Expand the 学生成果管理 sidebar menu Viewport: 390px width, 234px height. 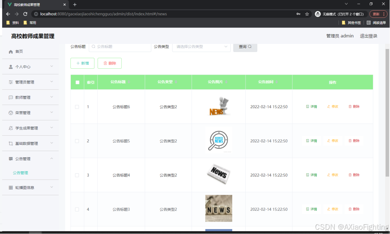tap(30, 128)
